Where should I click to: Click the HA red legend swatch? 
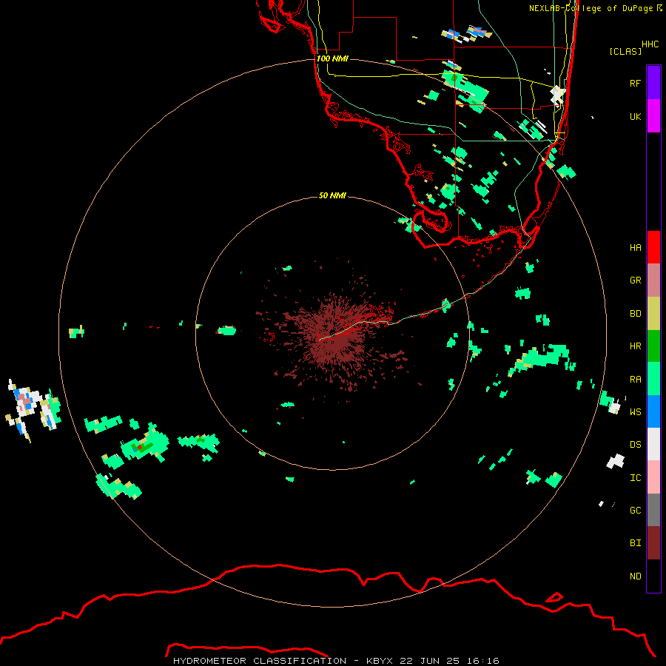(653, 247)
